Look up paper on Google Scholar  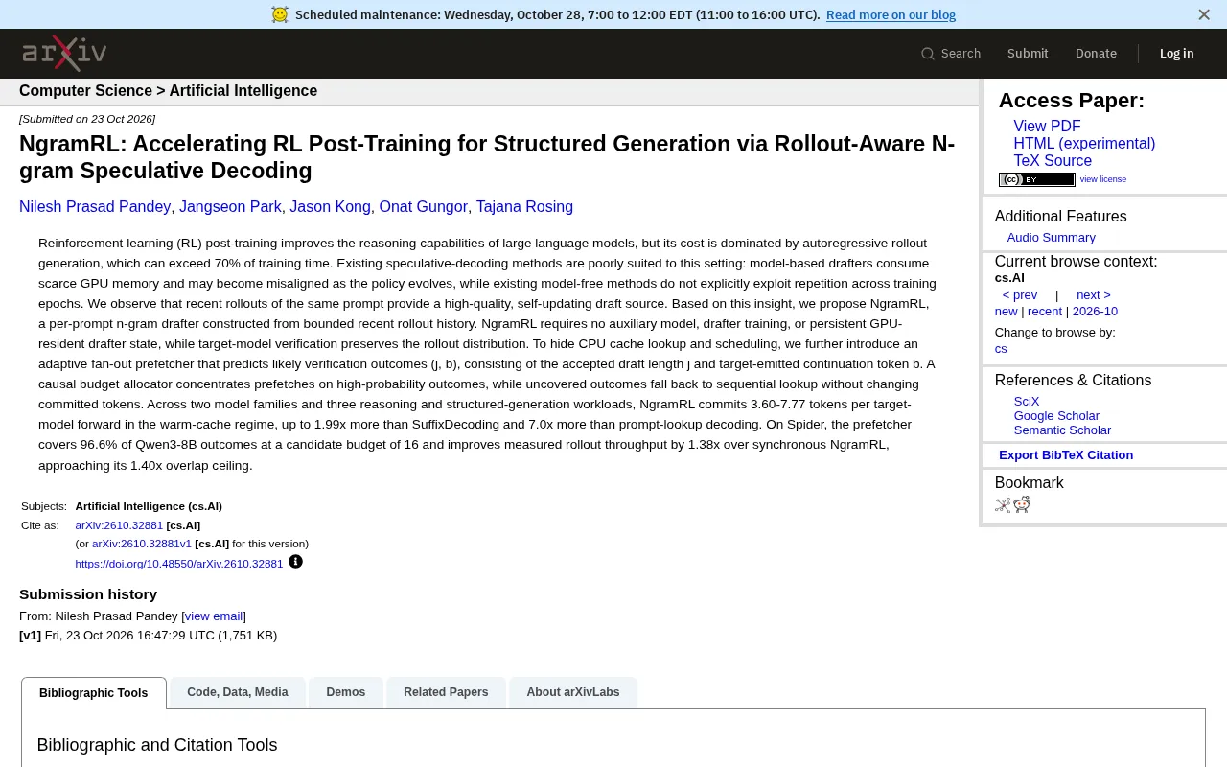click(x=1056, y=416)
